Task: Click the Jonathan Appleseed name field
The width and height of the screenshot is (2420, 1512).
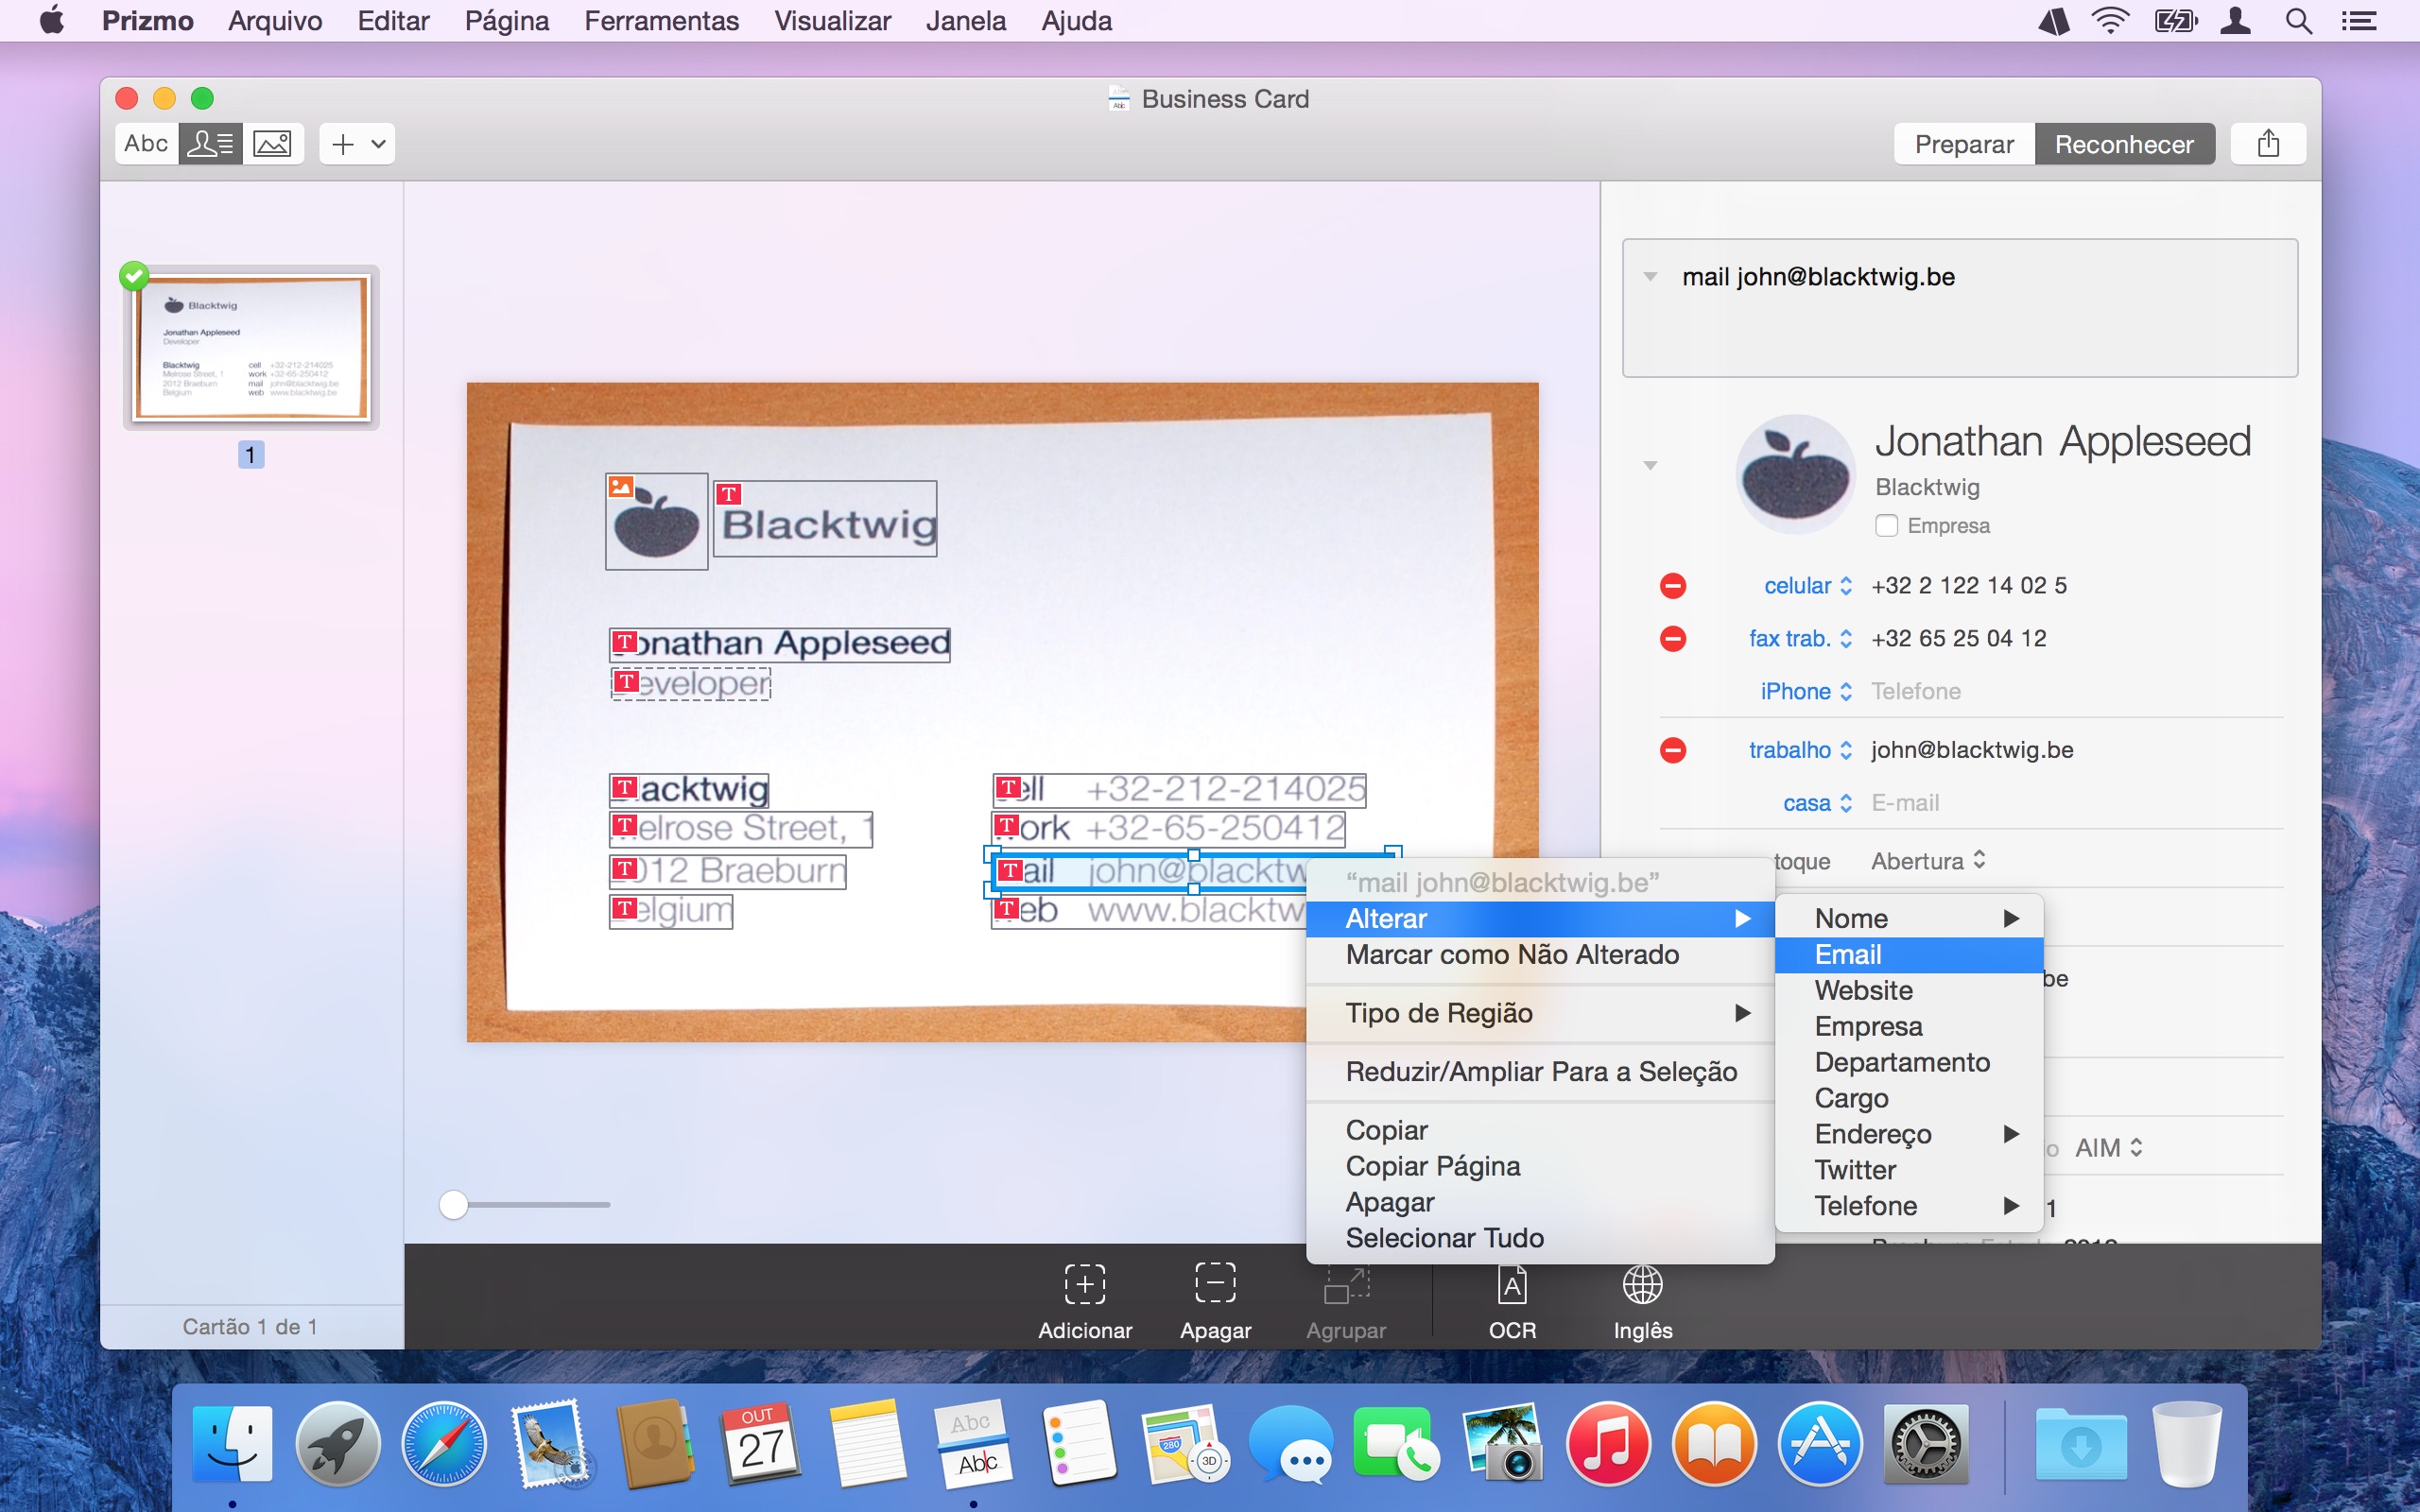Action: click(x=2062, y=441)
